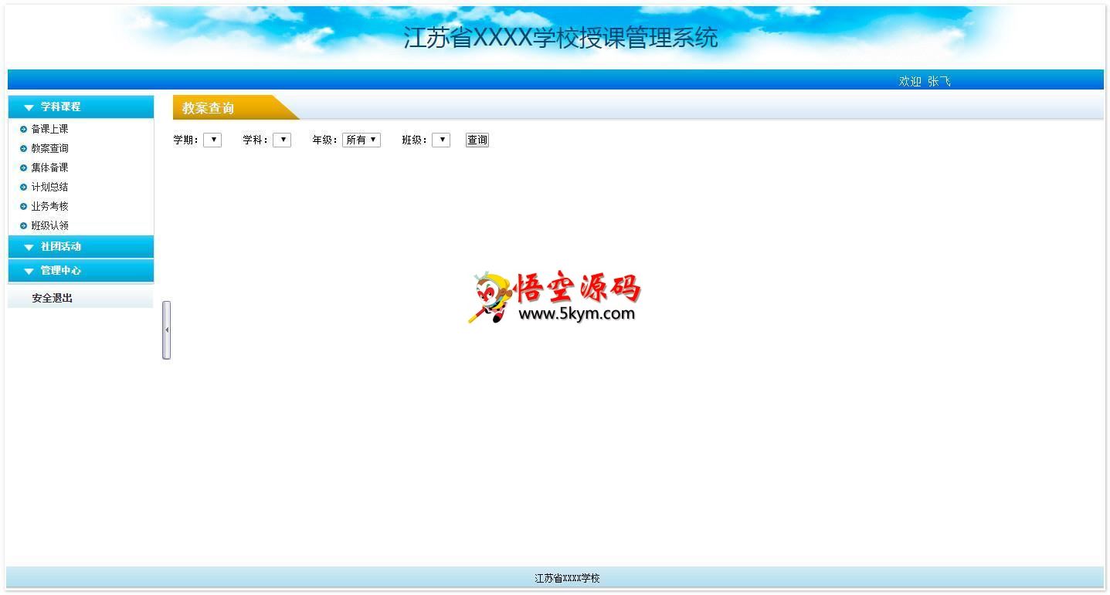Open the 学科 dropdown
The width and height of the screenshot is (1110, 595).
point(282,140)
